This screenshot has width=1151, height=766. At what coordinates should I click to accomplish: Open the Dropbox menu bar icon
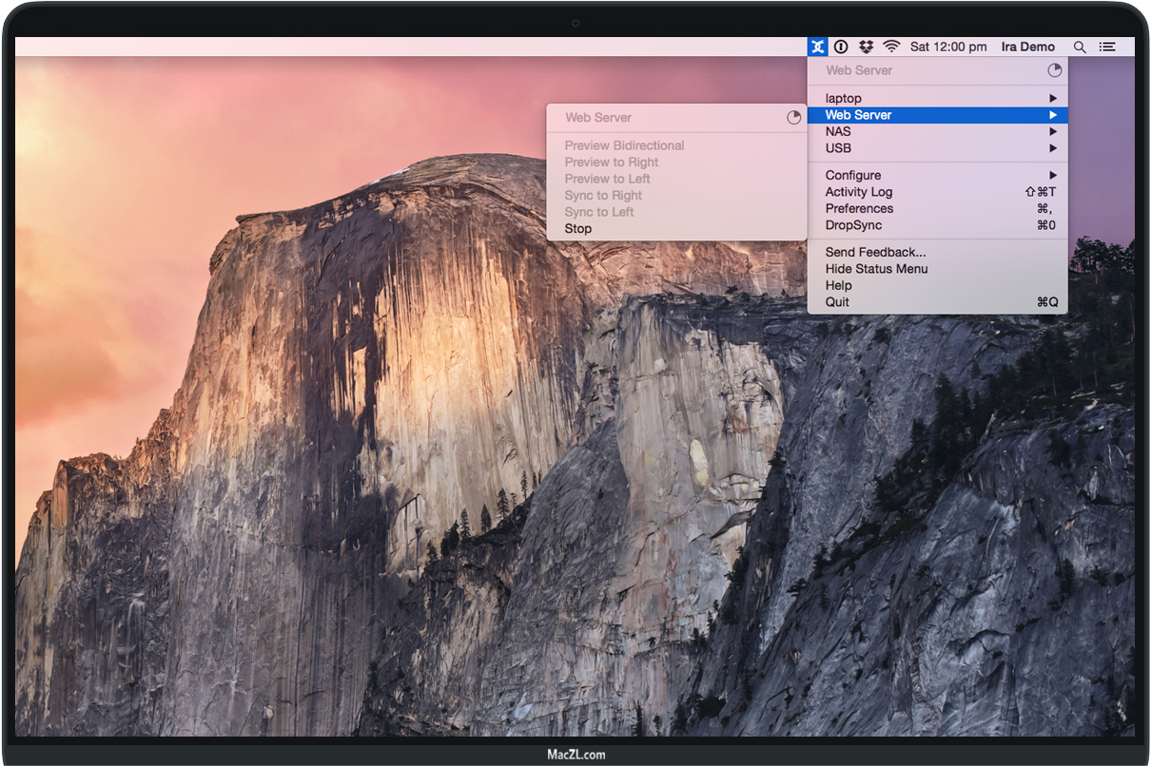coord(866,47)
